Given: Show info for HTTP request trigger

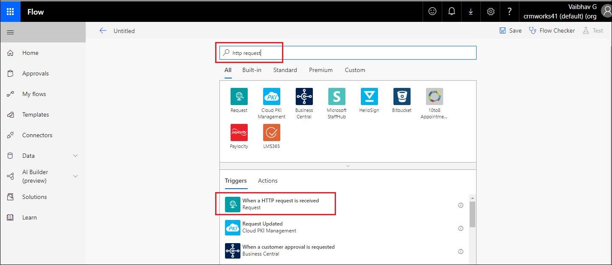Looking at the screenshot, I should coord(461,205).
